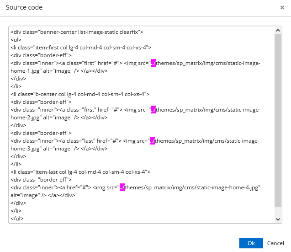
Task: Close the Source code dialog
Action: pos(282,7)
